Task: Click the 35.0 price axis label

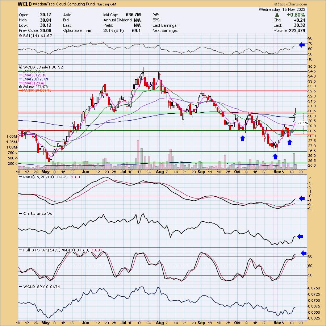Action: 312,67
